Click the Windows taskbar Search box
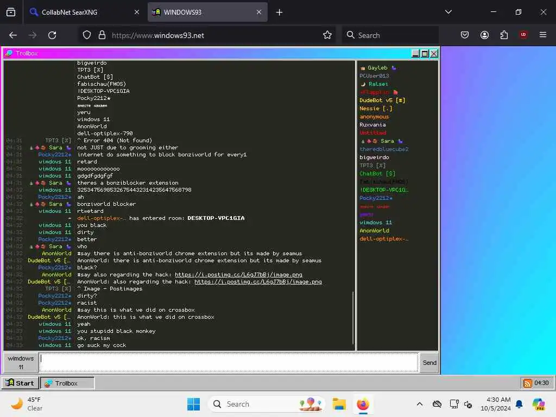The width and height of the screenshot is (556, 417). (x=266, y=404)
